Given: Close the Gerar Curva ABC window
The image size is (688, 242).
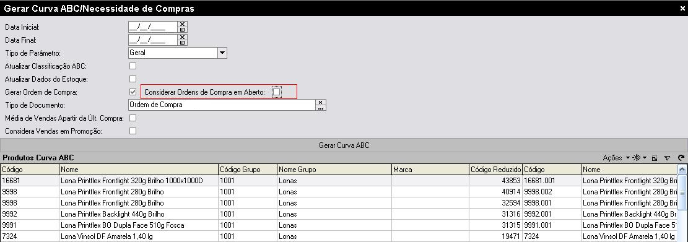Looking at the screenshot, I should click(x=682, y=8).
